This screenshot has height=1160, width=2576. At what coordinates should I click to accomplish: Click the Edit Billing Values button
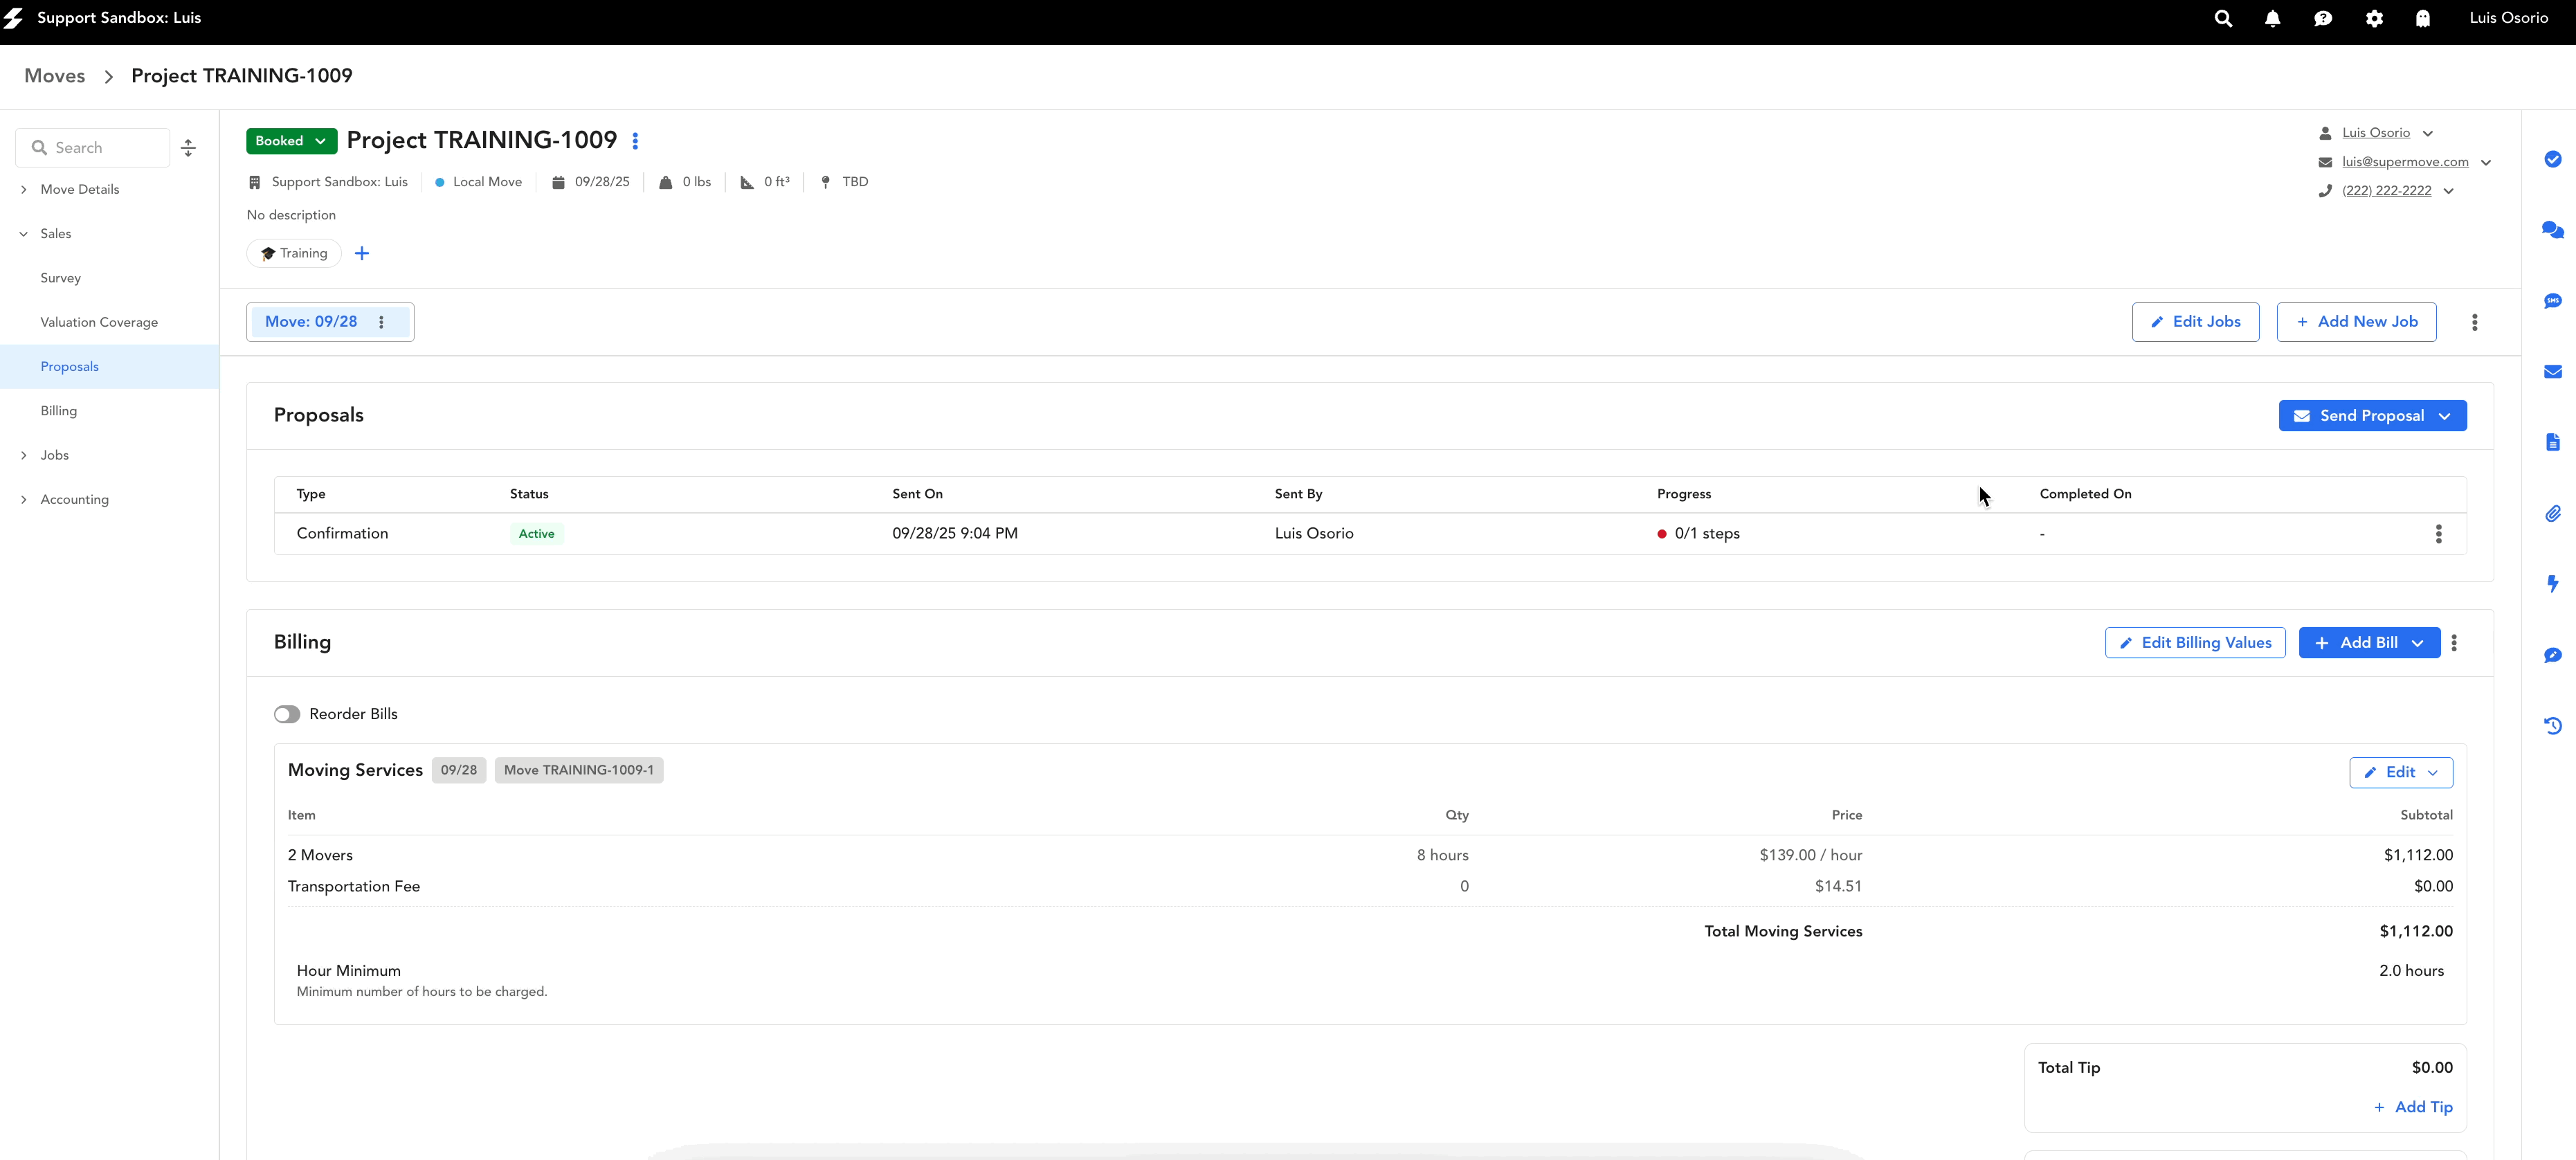click(x=2194, y=643)
